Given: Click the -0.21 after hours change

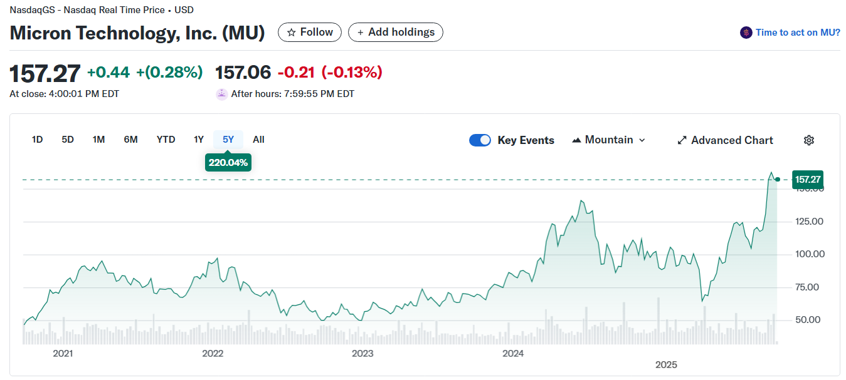Looking at the screenshot, I should 296,73.
